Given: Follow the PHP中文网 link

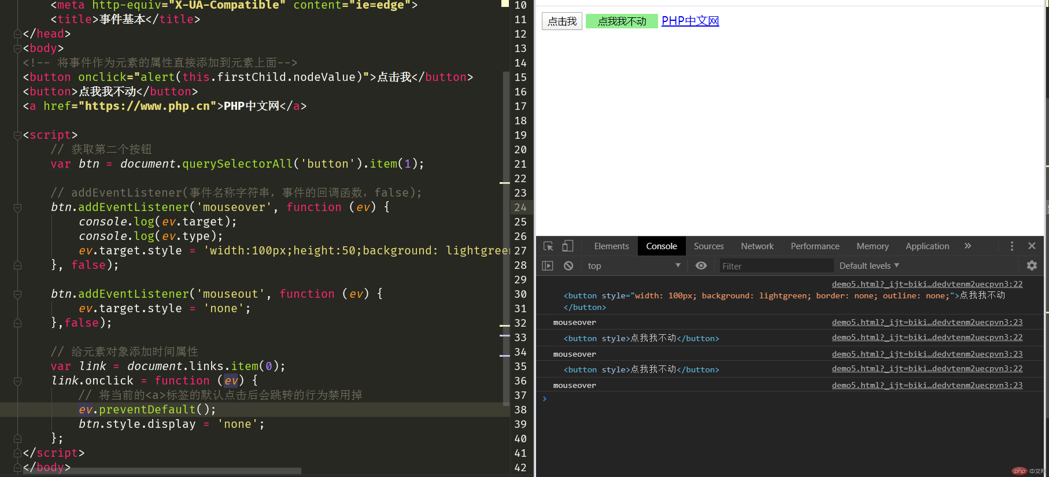Looking at the screenshot, I should click(x=690, y=21).
